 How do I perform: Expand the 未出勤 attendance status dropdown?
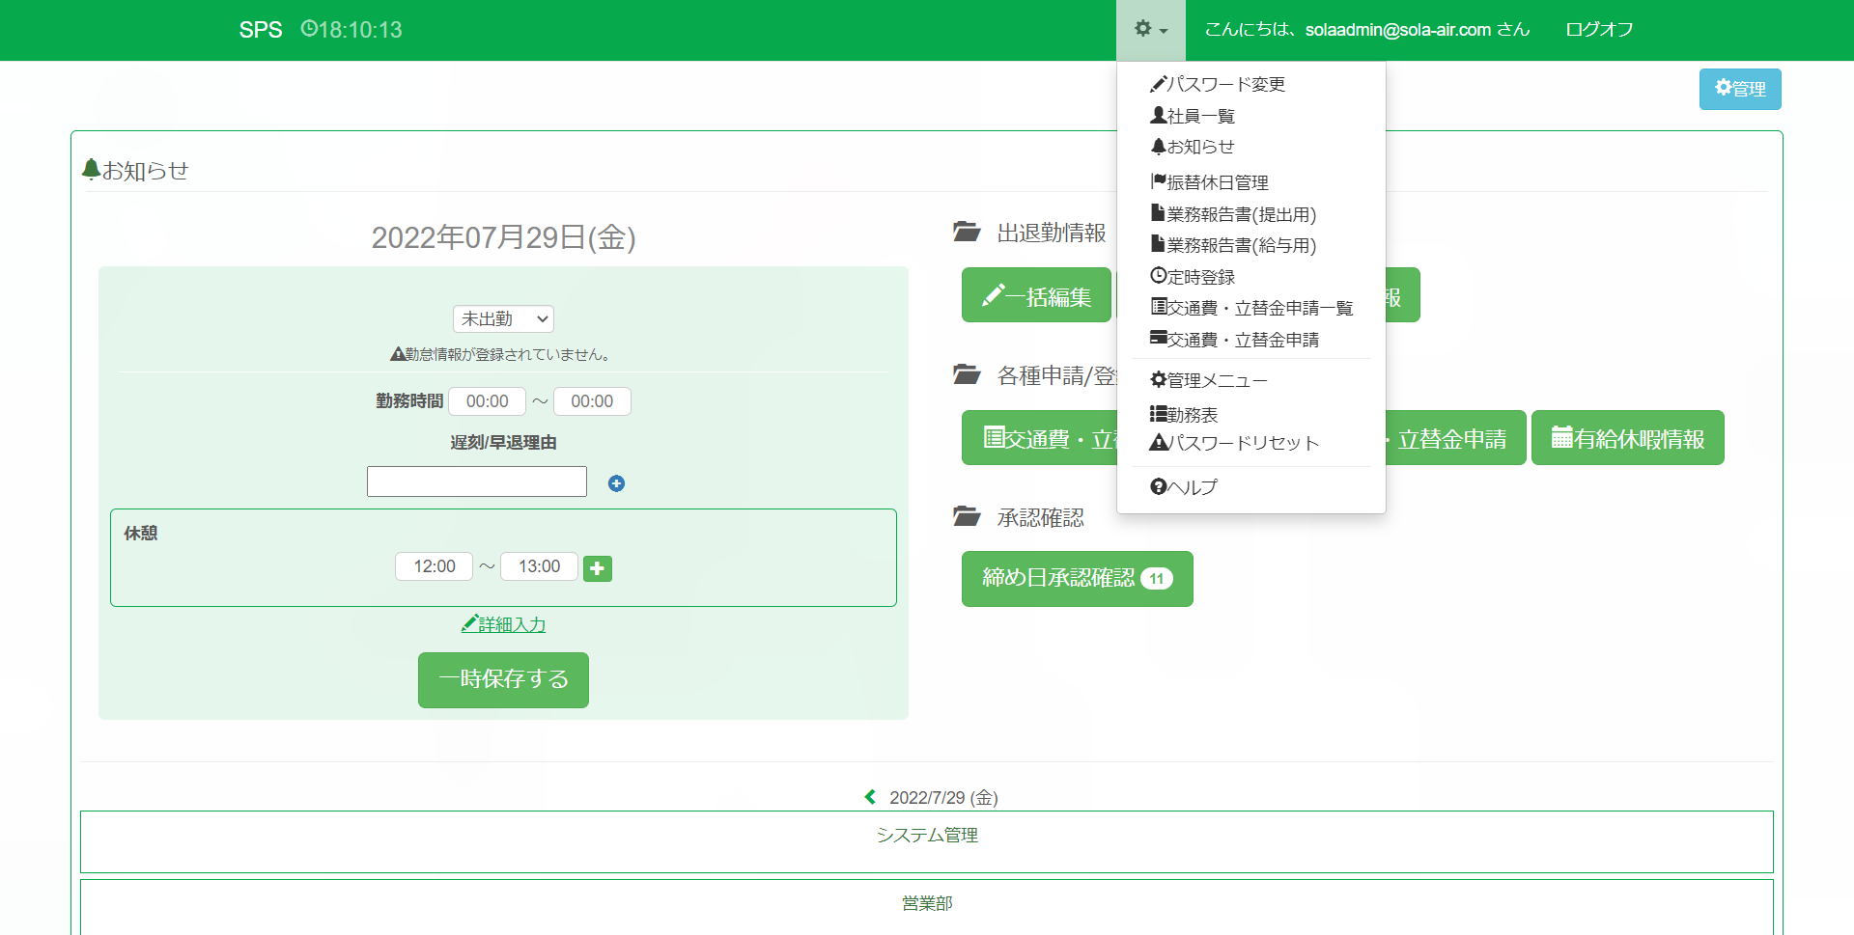click(x=503, y=318)
